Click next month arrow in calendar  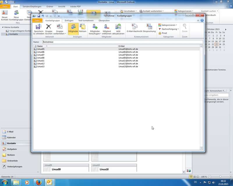click(226, 29)
